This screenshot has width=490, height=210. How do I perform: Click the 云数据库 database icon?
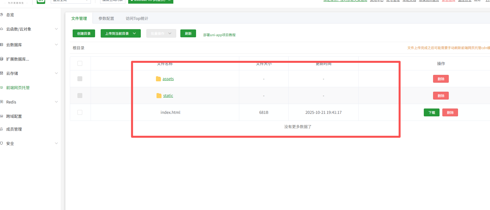point(2,45)
